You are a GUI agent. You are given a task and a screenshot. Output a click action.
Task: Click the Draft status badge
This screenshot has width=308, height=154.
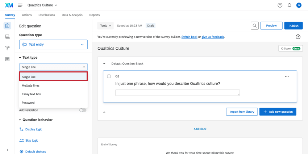click(150, 26)
